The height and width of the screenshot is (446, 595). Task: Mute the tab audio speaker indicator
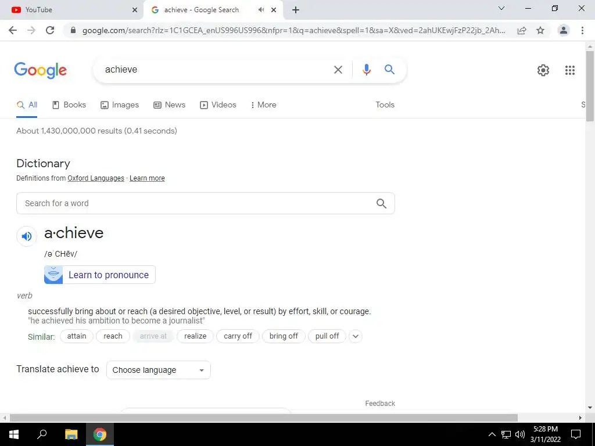click(x=261, y=10)
